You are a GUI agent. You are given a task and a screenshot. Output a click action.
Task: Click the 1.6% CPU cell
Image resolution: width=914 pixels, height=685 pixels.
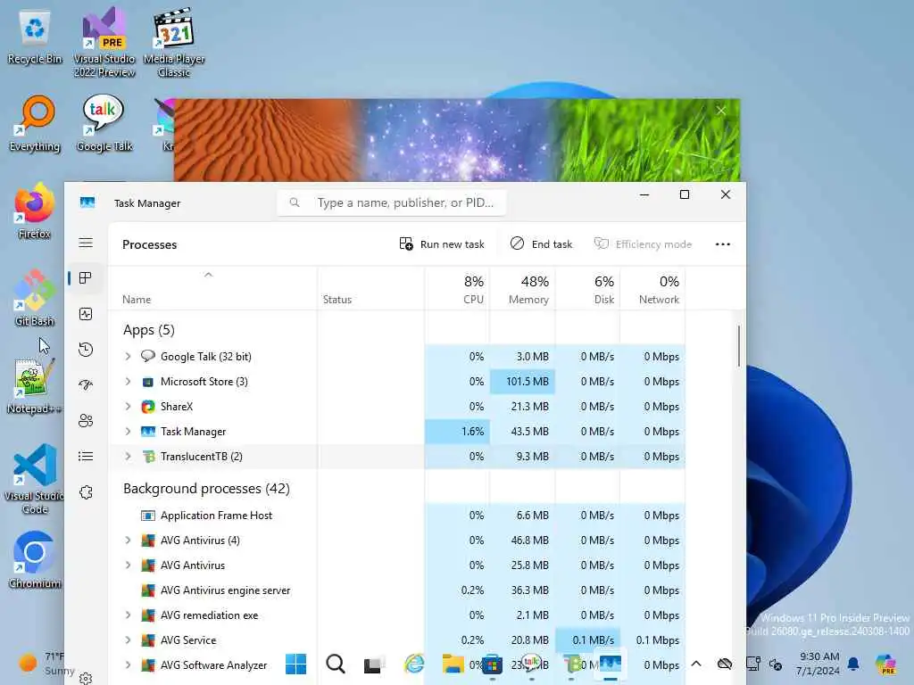pyautogui.click(x=457, y=431)
